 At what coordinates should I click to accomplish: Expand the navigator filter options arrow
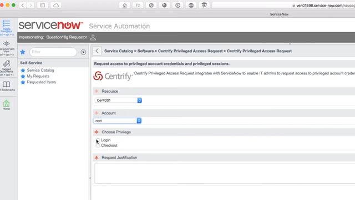pos(83,52)
